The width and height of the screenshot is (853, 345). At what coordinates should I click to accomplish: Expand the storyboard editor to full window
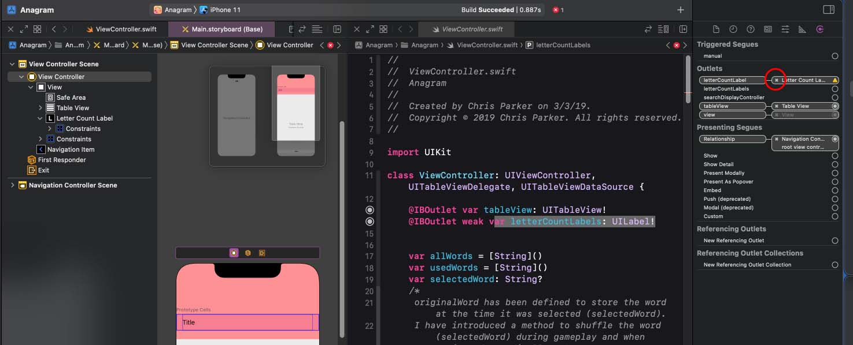click(x=24, y=29)
